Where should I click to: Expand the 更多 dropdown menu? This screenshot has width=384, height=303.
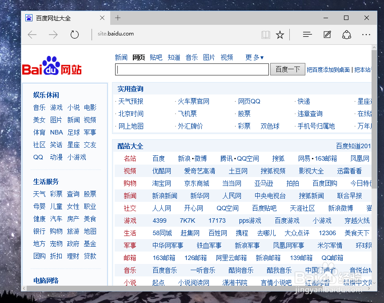point(255,57)
